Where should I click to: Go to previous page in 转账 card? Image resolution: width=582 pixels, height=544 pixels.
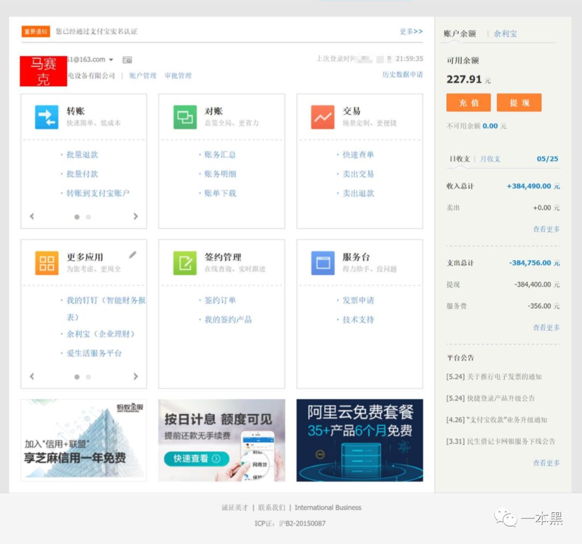coord(32,216)
